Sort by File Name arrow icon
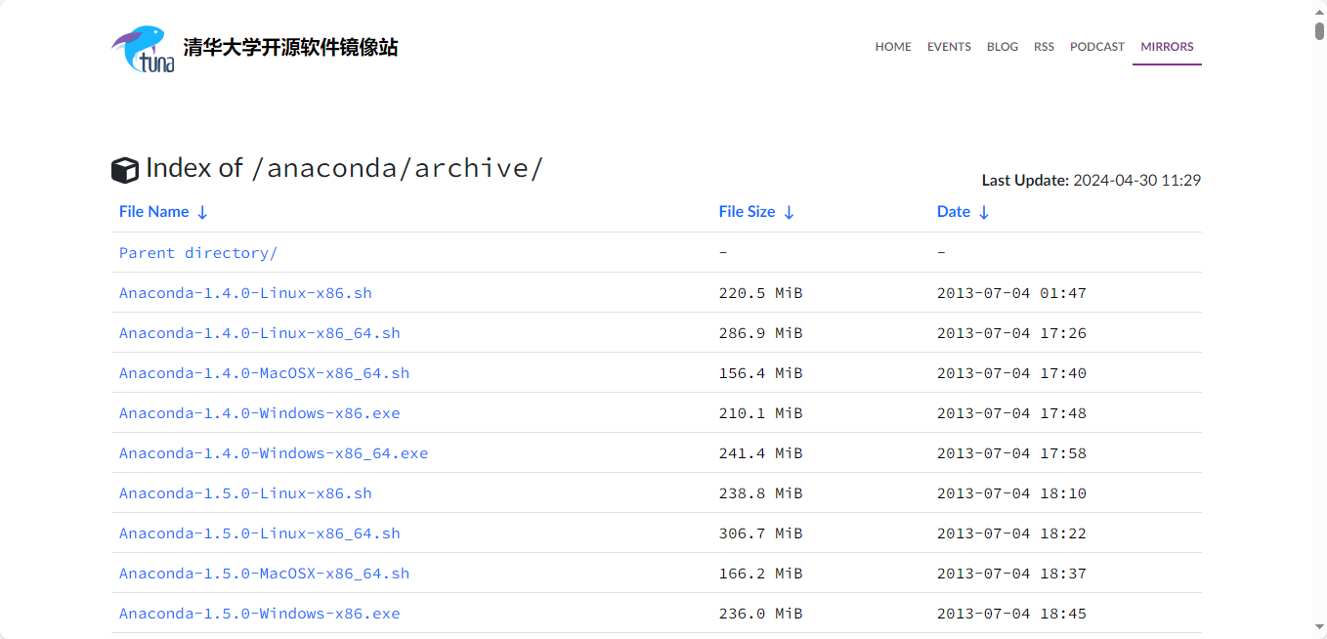The height and width of the screenshot is (639, 1327). (202, 212)
